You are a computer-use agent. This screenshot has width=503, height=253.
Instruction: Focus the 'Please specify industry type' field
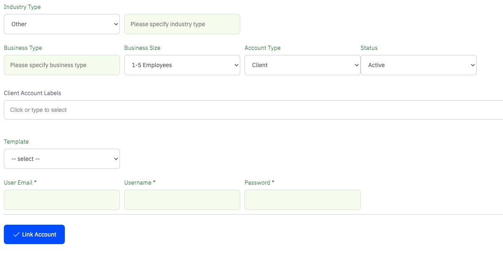pyautogui.click(x=182, y=24)
